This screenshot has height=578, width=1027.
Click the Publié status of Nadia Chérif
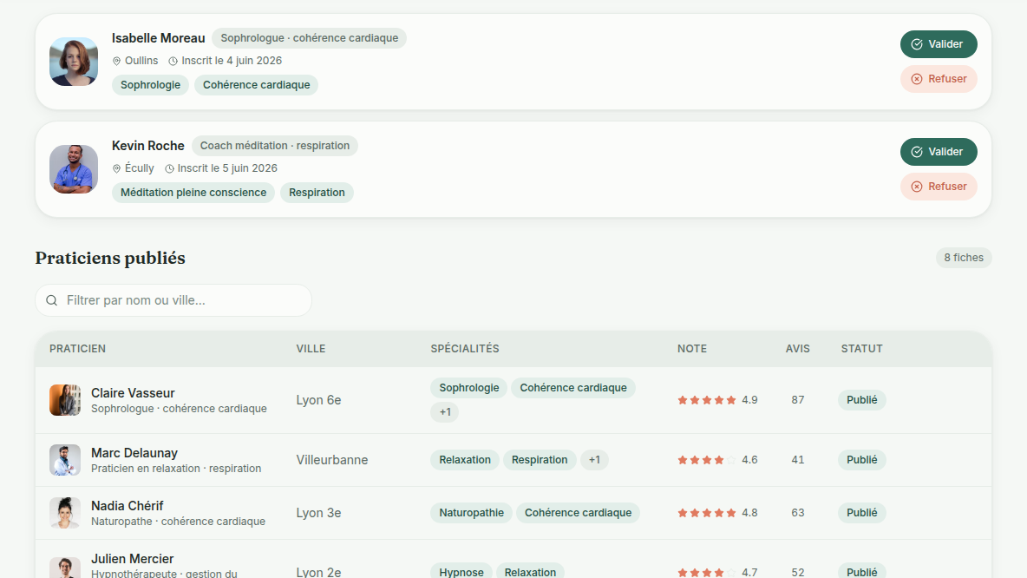(861, 513)
